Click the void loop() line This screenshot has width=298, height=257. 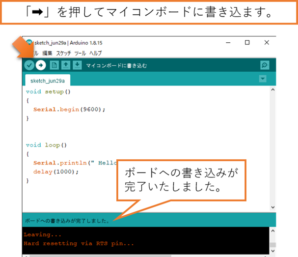(46, 145)
